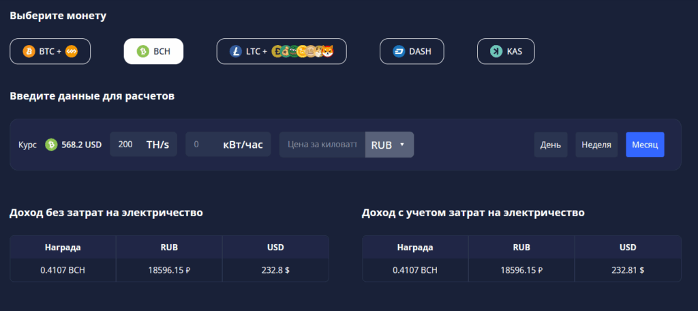This screenshot has width=698, height=311.
Task: Click the Shiba Inu icon in LTC+ group
Action: (x=327, y=51)
